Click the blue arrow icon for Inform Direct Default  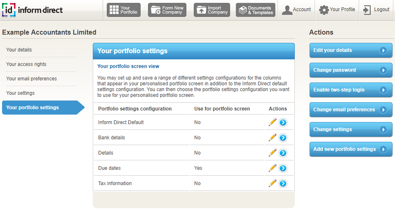[x=283, y=122]
